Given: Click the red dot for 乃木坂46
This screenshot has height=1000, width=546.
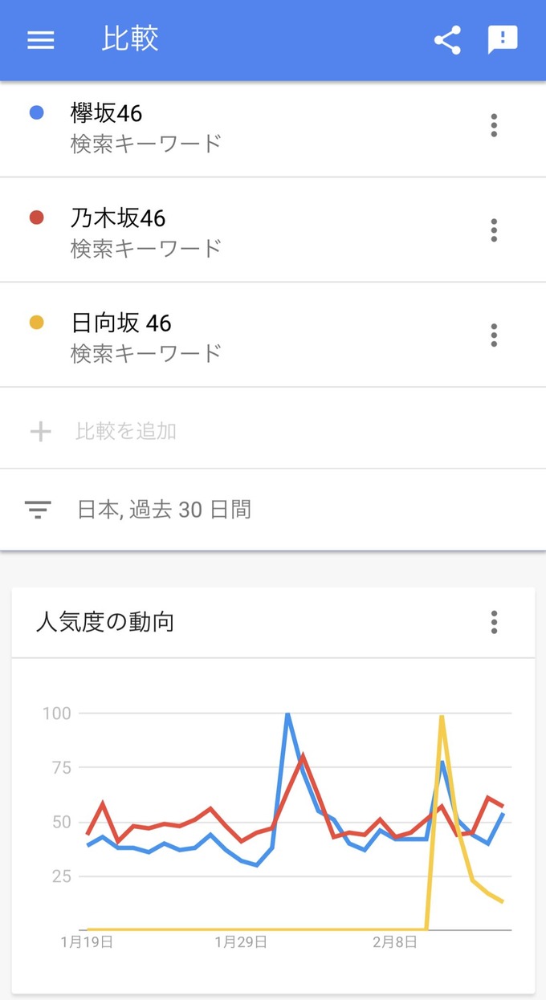Looking at the screenshot, I should pos(36,217).
